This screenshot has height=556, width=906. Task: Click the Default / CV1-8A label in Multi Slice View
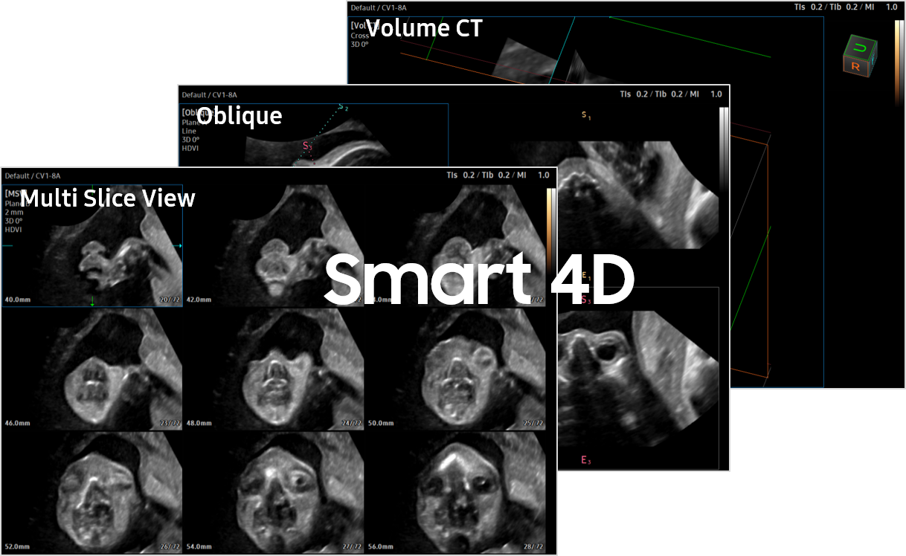tap(33, 176)
